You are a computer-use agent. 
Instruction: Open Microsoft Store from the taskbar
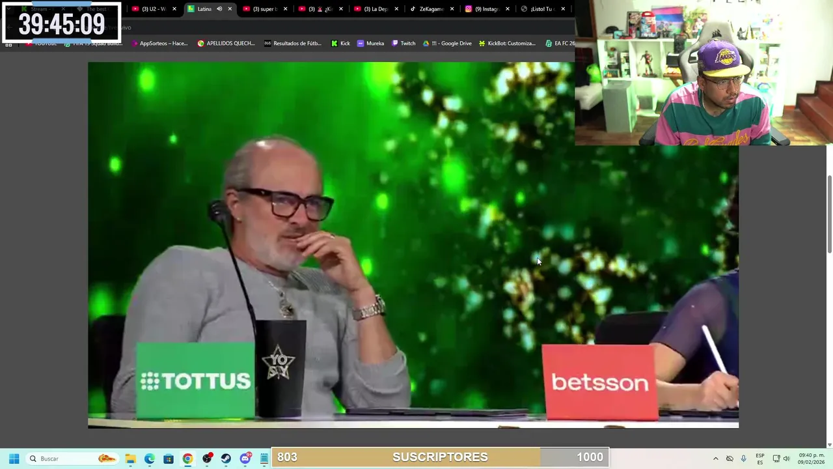point(169,459)
